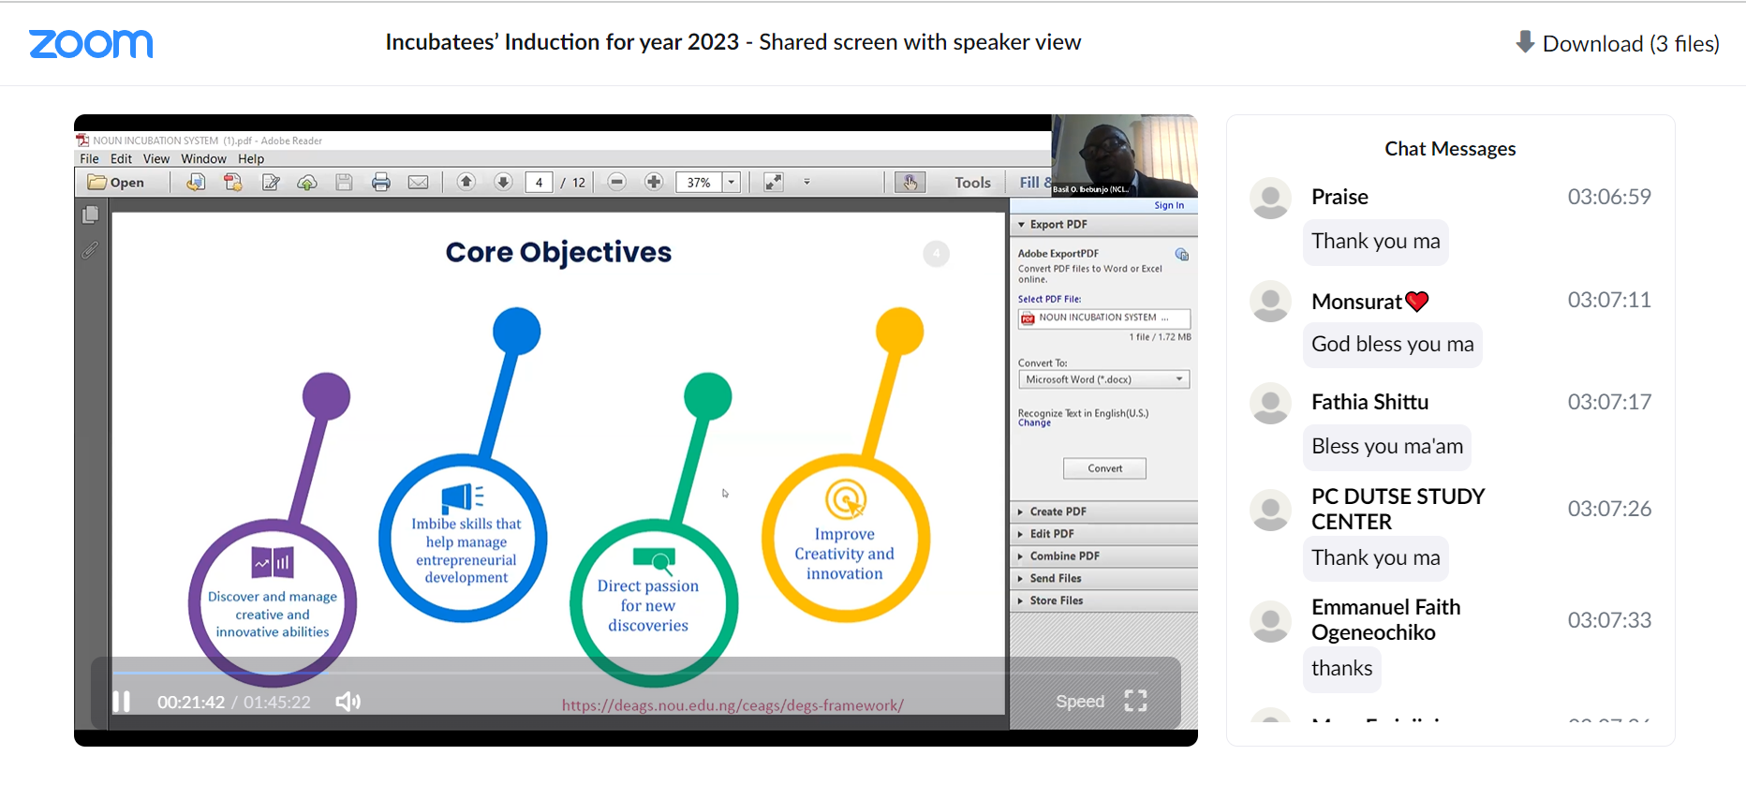Open the Help menu in Adobe Reader
The height and width of the screenshot is (800, 1746).
(x=251, y=159)
